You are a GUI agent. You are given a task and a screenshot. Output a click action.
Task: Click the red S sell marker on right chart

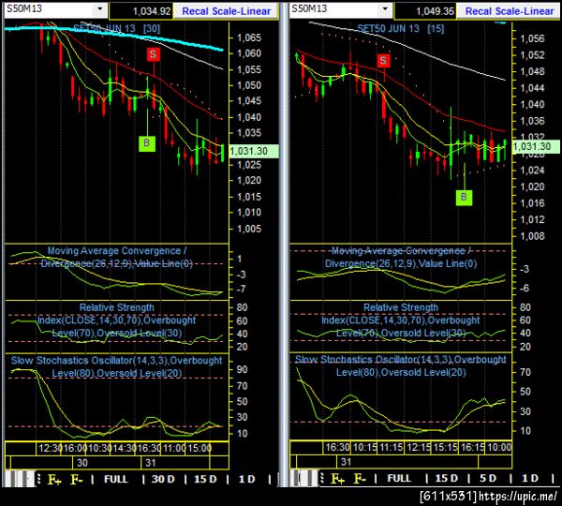click(383, 60)
